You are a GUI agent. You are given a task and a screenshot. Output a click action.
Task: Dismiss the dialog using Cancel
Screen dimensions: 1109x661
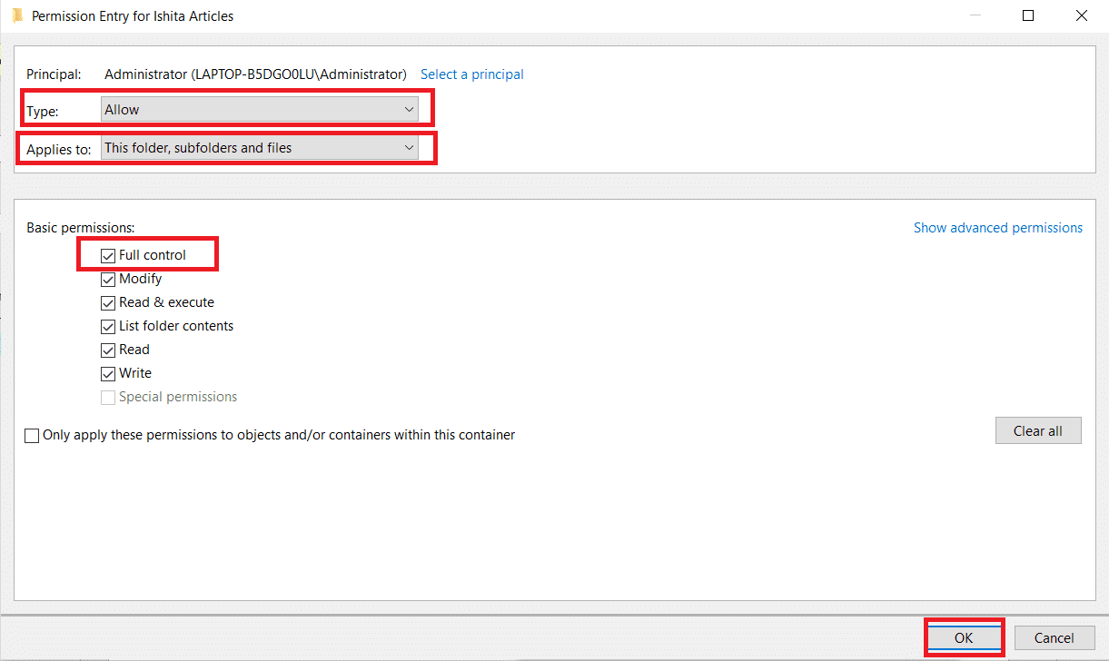point(1055,637)
